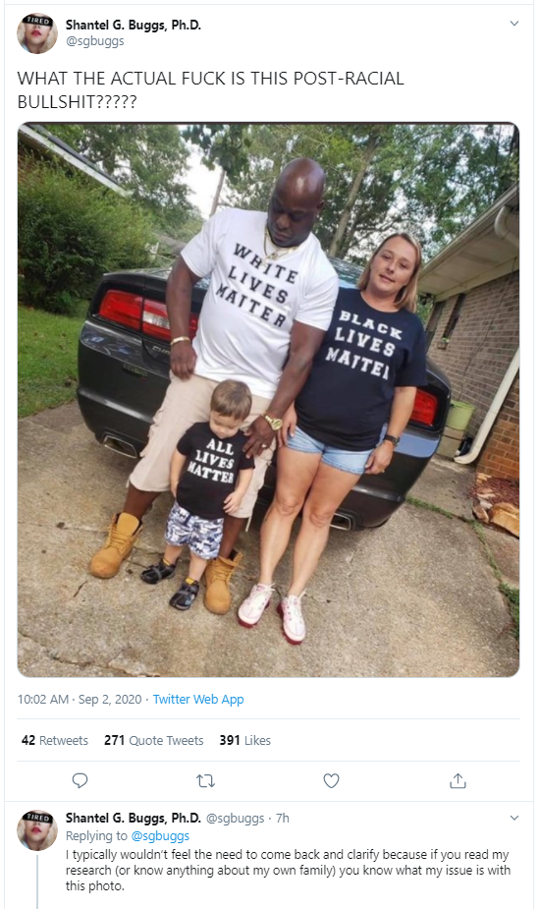
Task: View the 42 Retweets list
Action: pos(54,740)
